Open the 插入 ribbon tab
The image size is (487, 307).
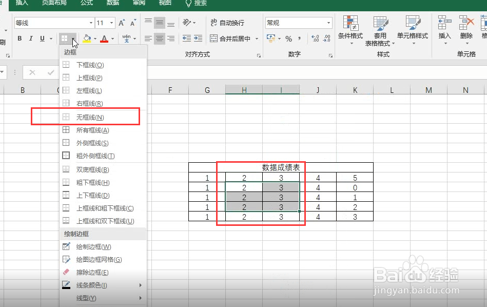(x=22, y=3)
